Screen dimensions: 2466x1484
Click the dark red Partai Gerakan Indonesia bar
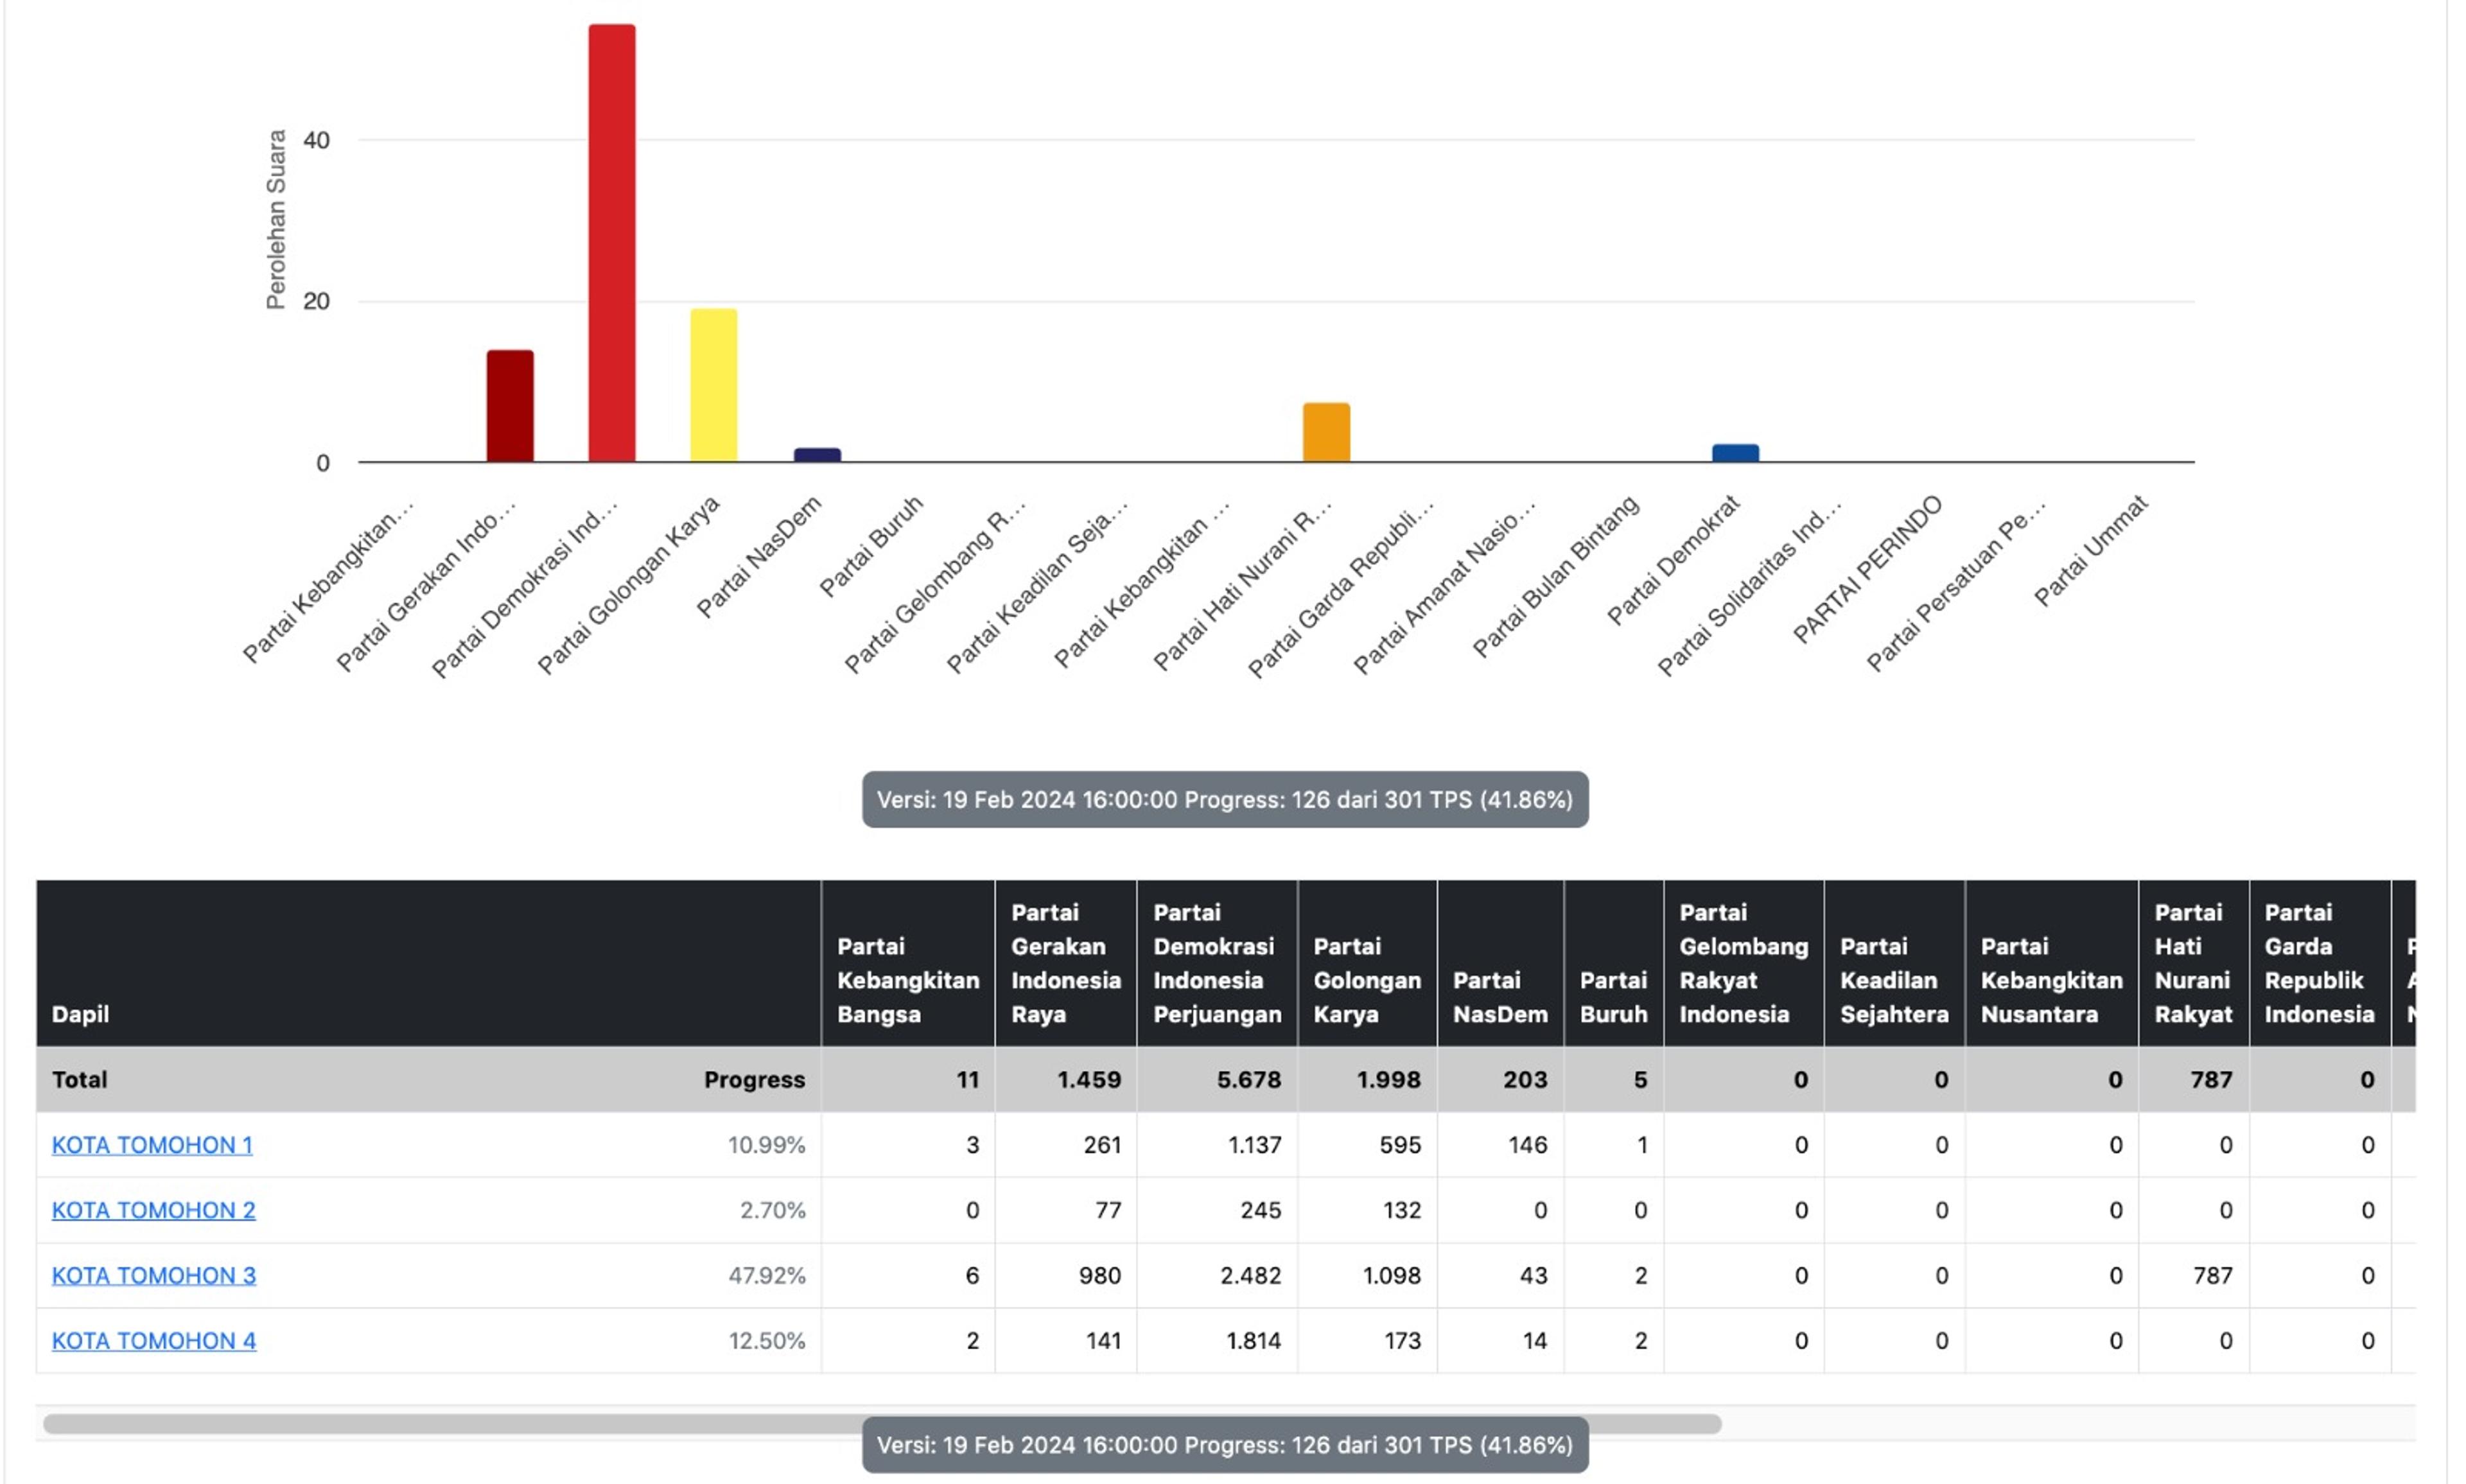tap(510, 406)
